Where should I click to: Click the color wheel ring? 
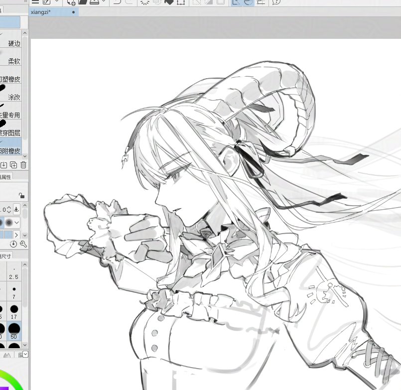click(13, 377)
